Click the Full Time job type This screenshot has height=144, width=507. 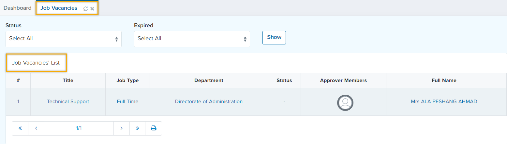(x=127, y=102)
